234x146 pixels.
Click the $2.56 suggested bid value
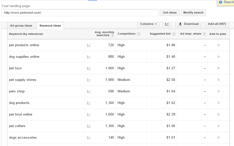171,80
